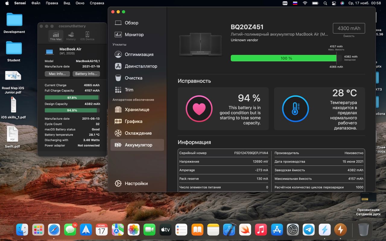
Task: Select Swift.pdf on desktop
Action: pyautogui.click(x=13, y=137)
